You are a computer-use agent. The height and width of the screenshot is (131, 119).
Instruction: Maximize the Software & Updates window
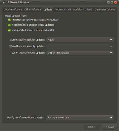[x=112, y=2]
